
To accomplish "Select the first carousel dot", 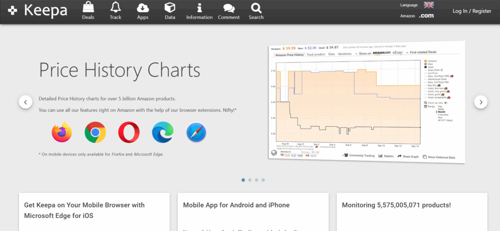I will [x=243, y=180].
